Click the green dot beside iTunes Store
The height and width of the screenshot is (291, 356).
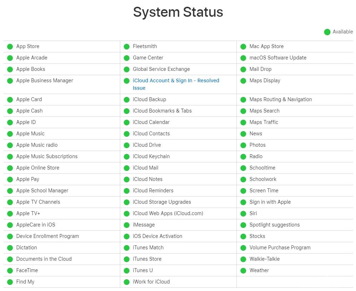tap(127, 259)
